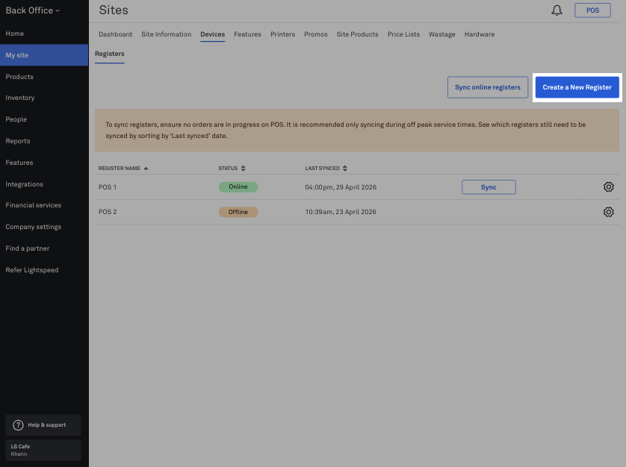Image resolution: width=626 pixels, height=467 pixels.
Task: Switch to the Promos tab
Action: click(316, 34)
